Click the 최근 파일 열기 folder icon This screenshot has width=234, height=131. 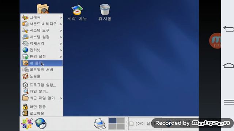[x=25, y=98]
